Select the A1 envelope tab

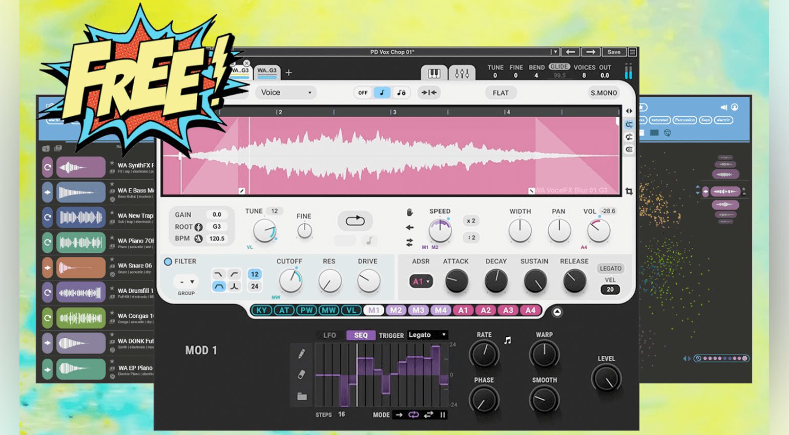click(463, 310)
